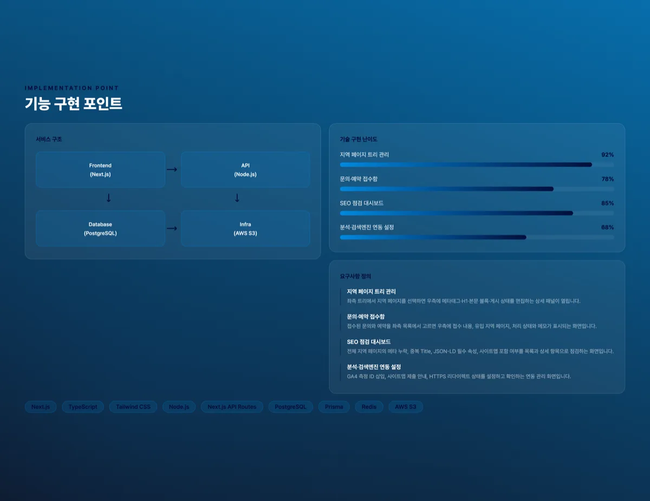Click the arrow from Frontend to API
650x501 pixels.
[x=172, y=170]
